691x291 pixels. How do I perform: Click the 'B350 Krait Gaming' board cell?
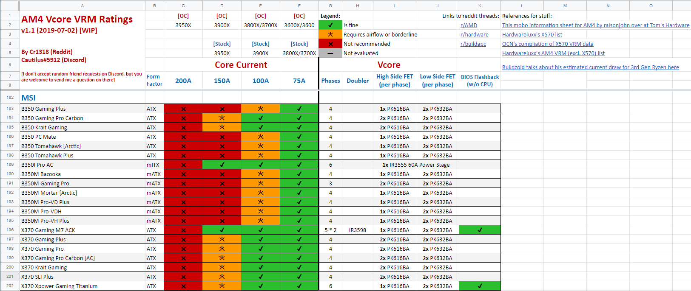pyautogui.click(x=82, y=127)
